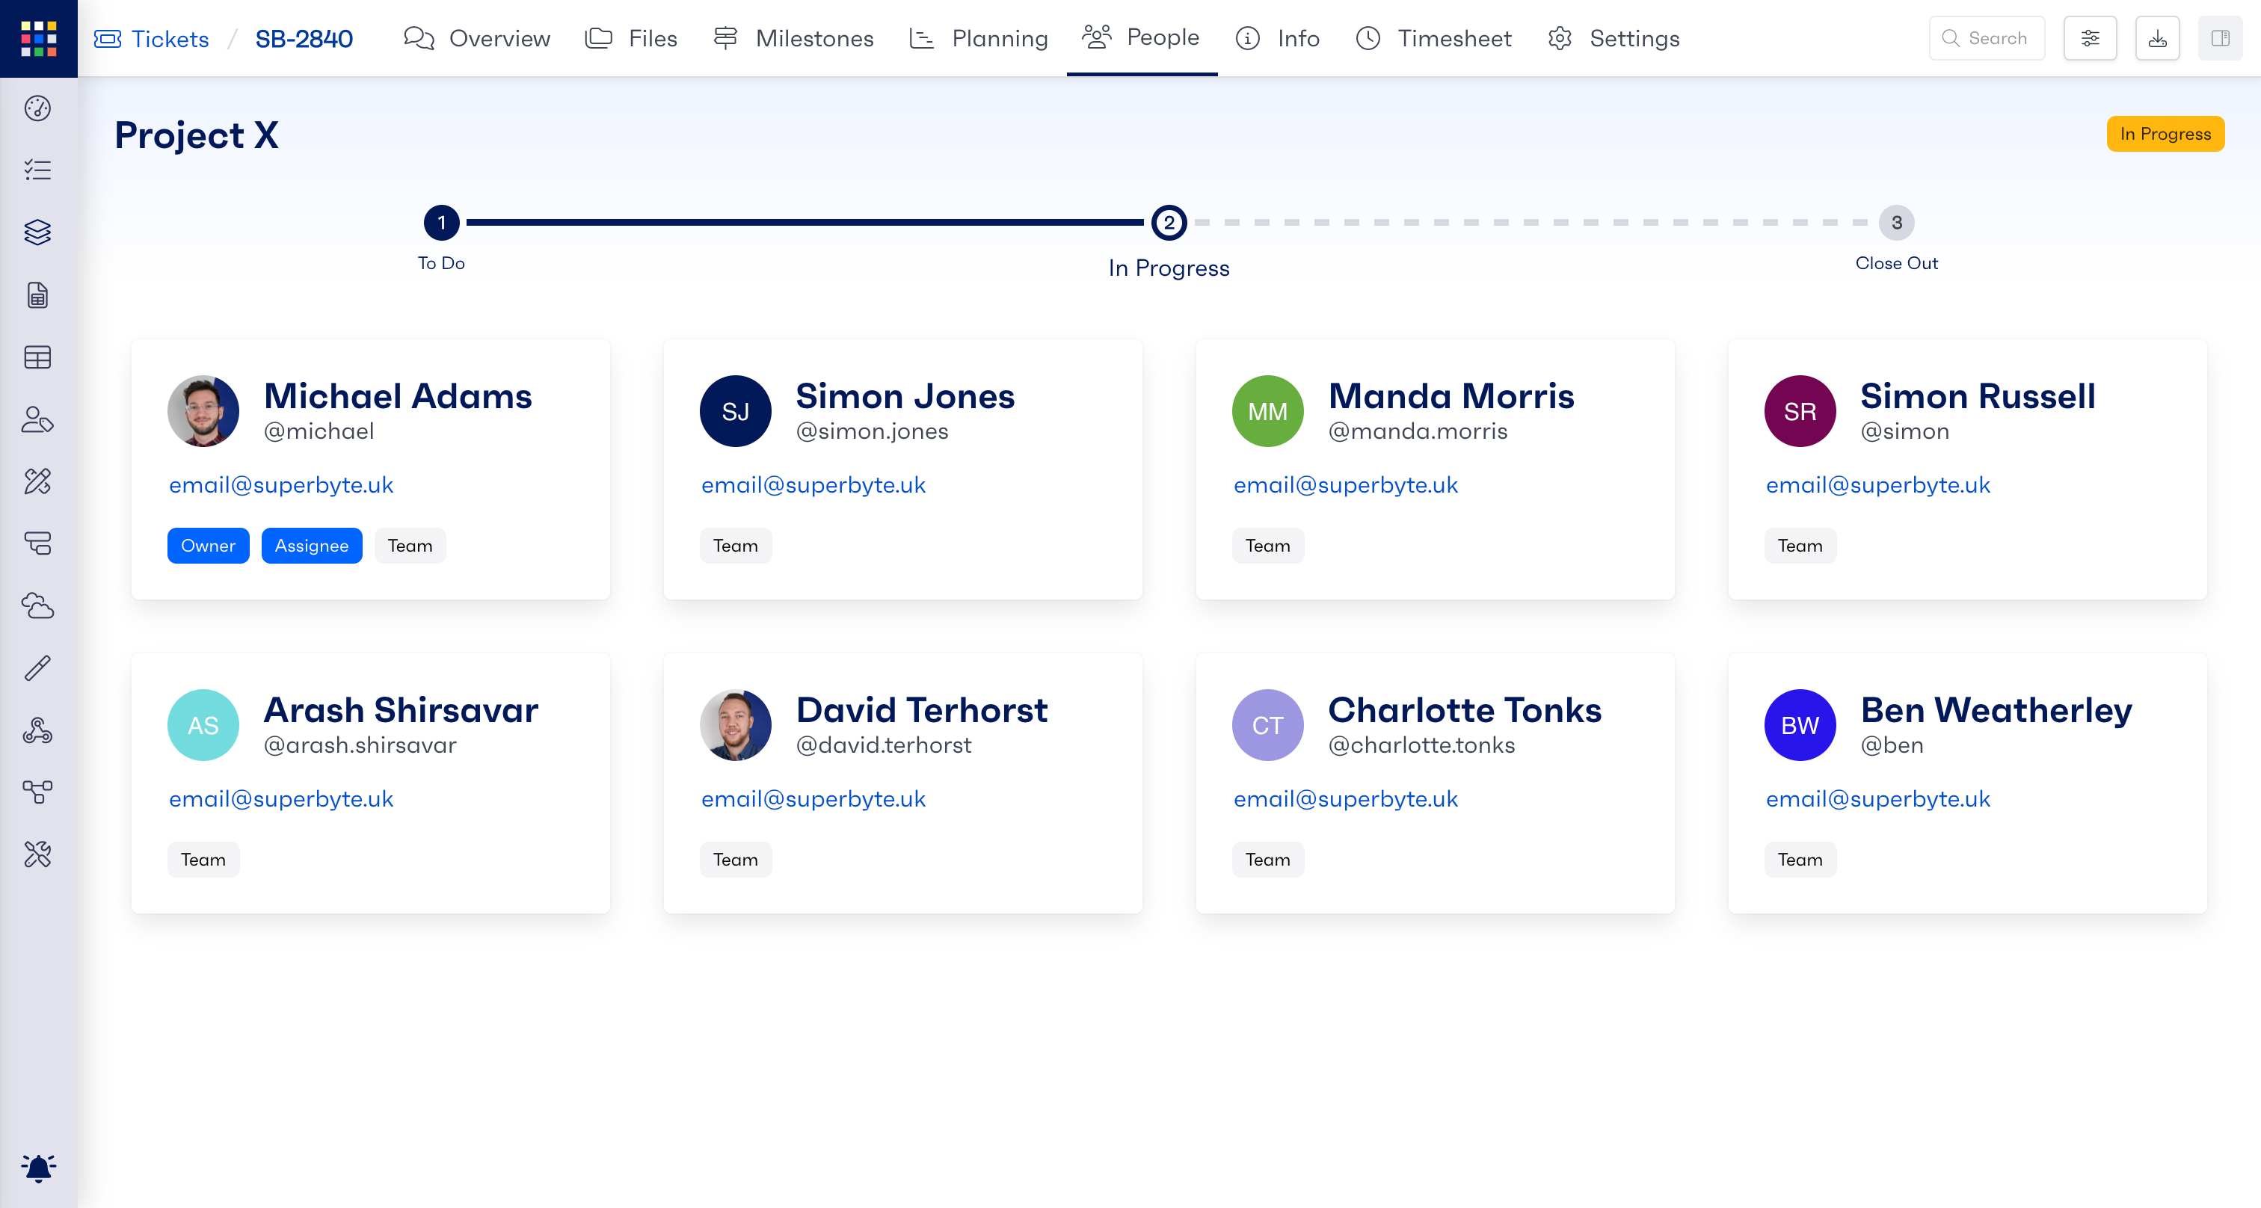
Task: Open the notifications bell icon
Action: (x=37, y=1168)
